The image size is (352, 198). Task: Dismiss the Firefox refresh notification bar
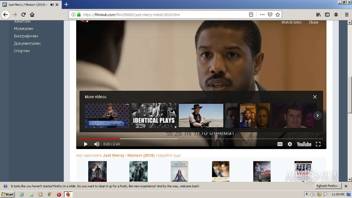pyautogui.click(x=346, y=186)
